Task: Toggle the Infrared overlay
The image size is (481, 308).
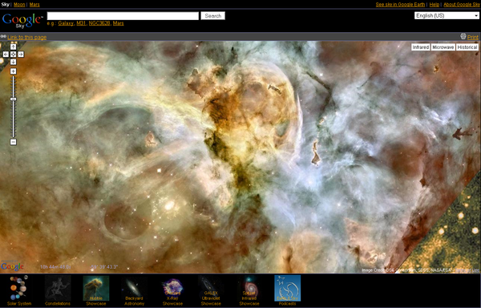Action: click(x=420, y=47)
